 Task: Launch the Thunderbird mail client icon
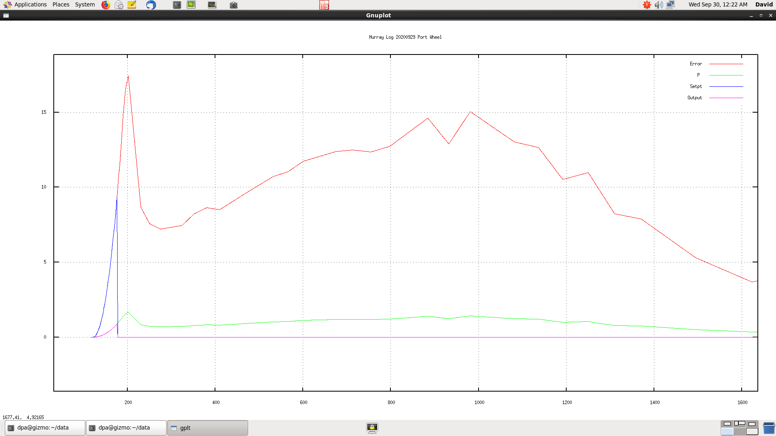click(x=151, y=5)
